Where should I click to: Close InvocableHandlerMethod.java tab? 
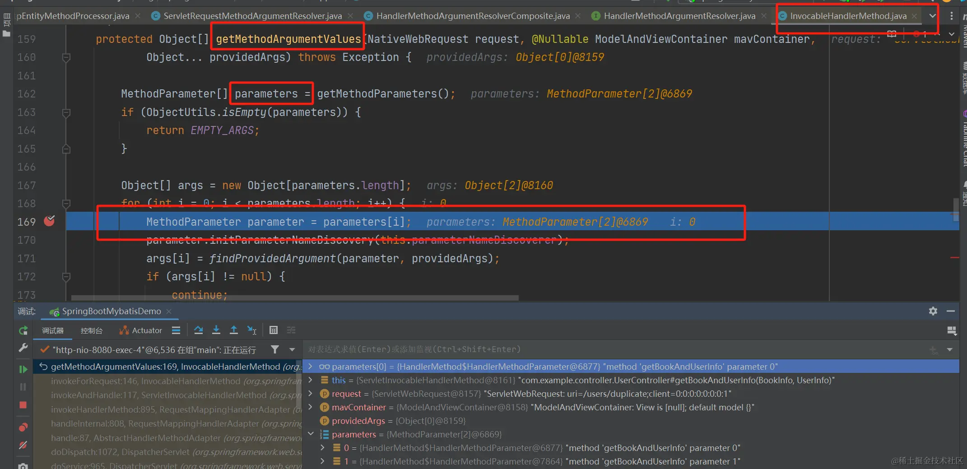[x=914, y=16]
